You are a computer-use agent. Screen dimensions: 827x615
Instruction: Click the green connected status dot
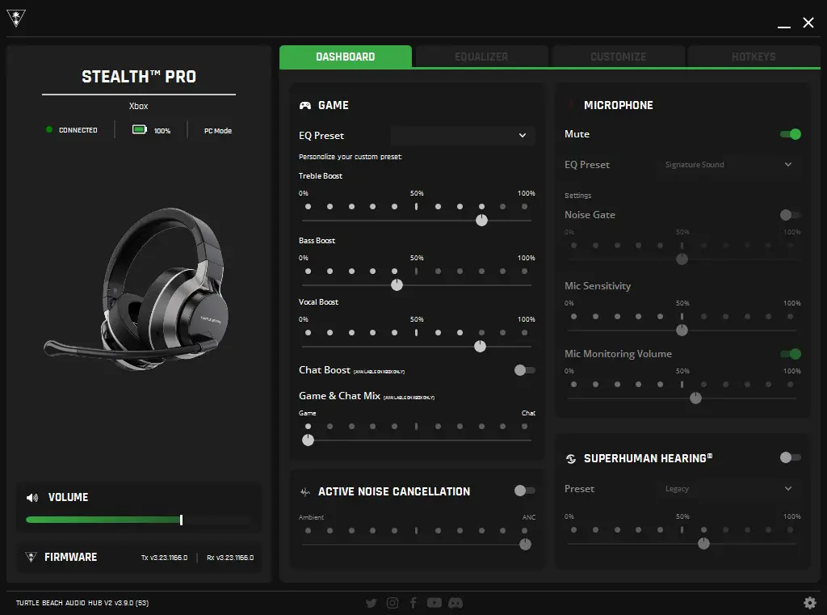49,130
